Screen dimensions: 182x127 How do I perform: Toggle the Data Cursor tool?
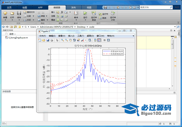point(78,40)
